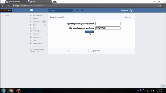Click the message bubble icon beside Сообщения
The width and height of the screenshot is (166, 93).
tap(31, 22)
